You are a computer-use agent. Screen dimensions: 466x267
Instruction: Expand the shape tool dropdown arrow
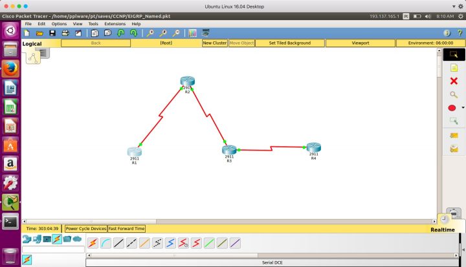click(463, 107)
